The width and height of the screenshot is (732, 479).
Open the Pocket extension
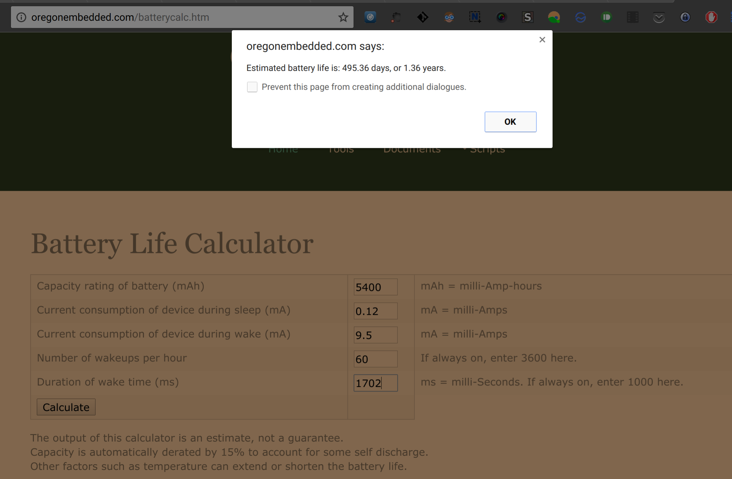point(659,17)
